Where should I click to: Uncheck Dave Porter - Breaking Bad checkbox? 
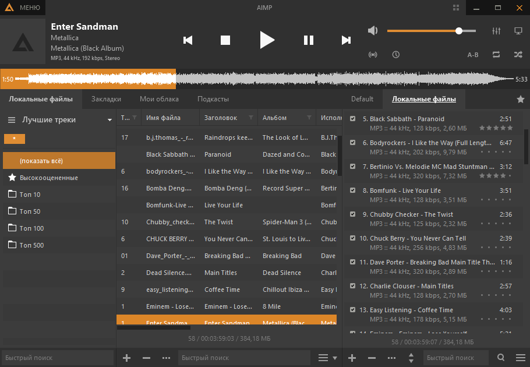[352, 262]
